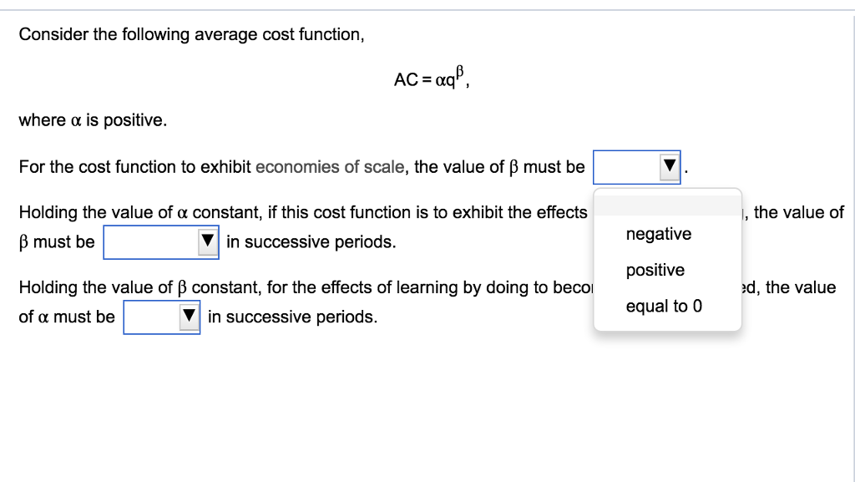Screen dimensions: 855x482
Task: Open the α value dropdown for learning by doing
Action: pyautogui.click(x=162, y=317)
